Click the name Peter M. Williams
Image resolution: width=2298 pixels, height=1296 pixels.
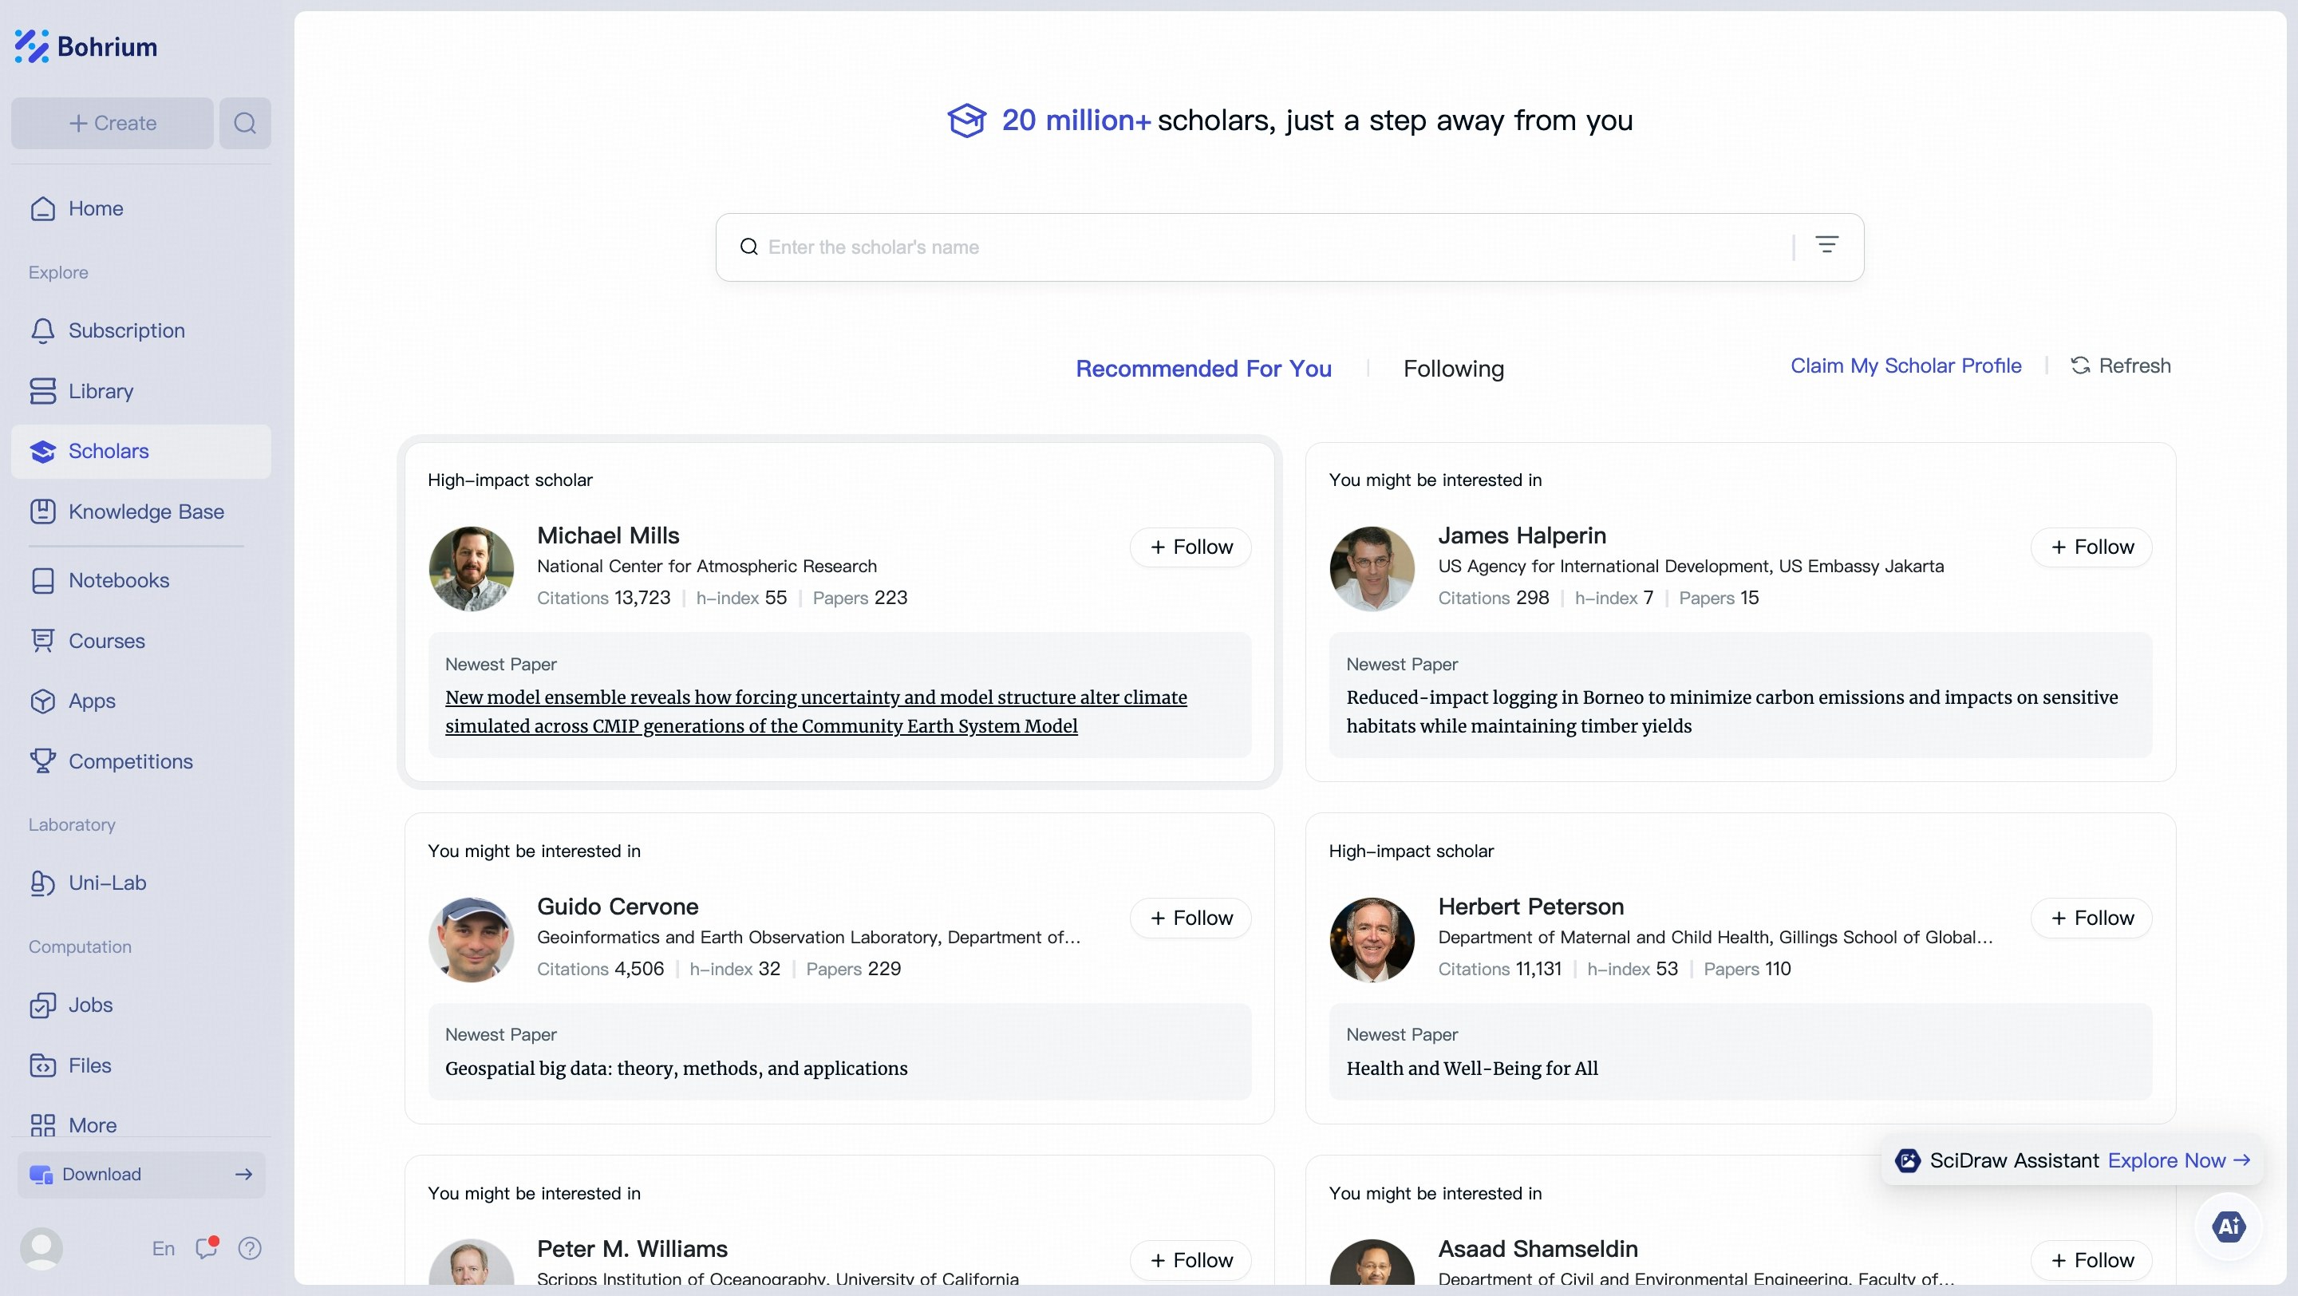[632, 1249]
